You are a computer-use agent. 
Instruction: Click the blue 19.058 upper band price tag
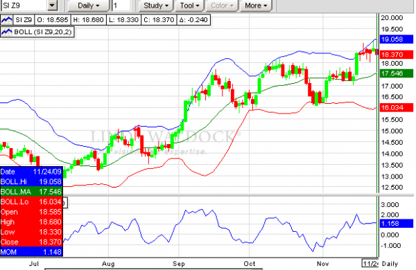(397, 39)
